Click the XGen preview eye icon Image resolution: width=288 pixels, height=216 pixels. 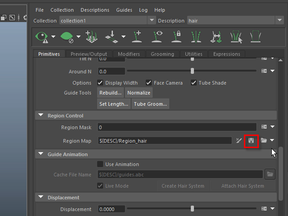click(42, 36)
